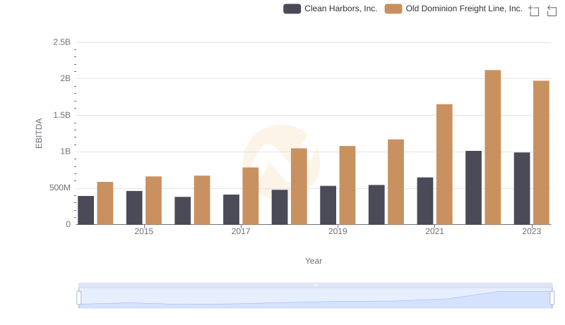Click the right handle of the zoom slider

pyautogui.click(x=552, y=298)
